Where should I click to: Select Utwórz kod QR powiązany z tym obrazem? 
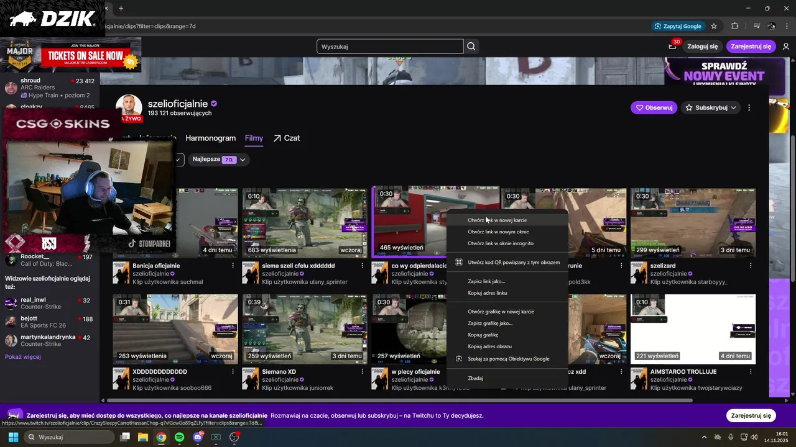507,262
